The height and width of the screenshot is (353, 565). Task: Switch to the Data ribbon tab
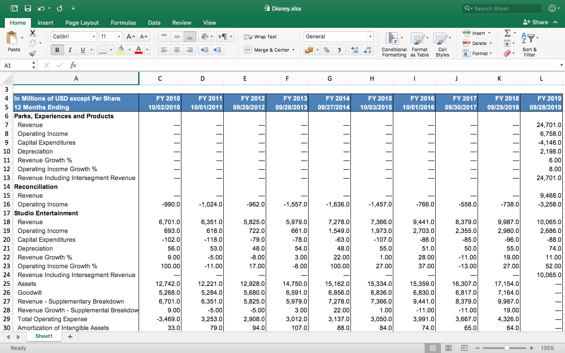tap(154, 23)
